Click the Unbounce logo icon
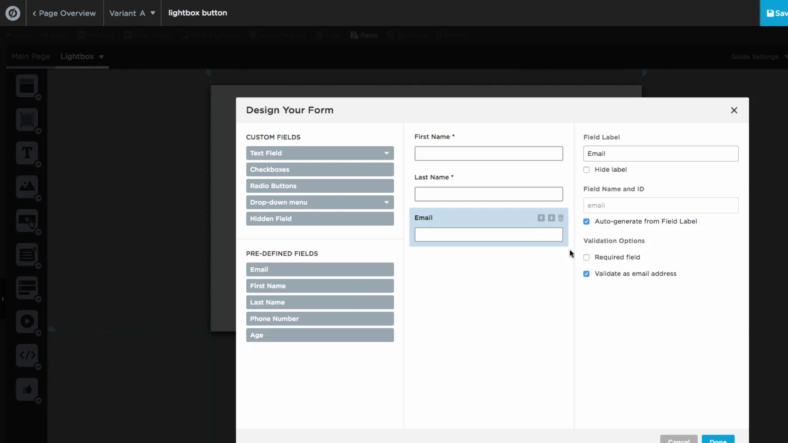This screenshot has width=788, height=443. tap(13, 13)
